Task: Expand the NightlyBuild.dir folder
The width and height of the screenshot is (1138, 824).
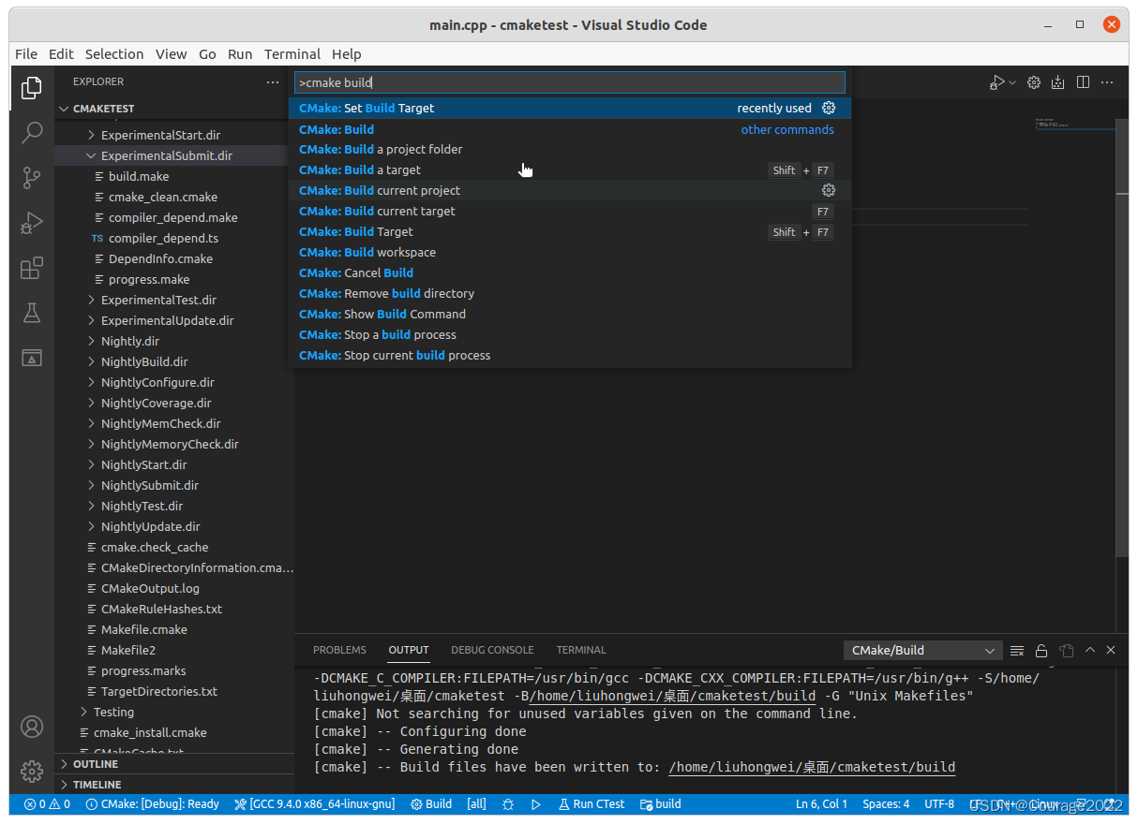Action: (x=91, y=362)
